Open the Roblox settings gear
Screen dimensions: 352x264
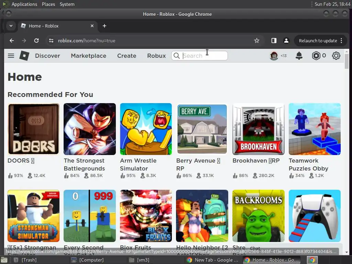pos(336,56)
